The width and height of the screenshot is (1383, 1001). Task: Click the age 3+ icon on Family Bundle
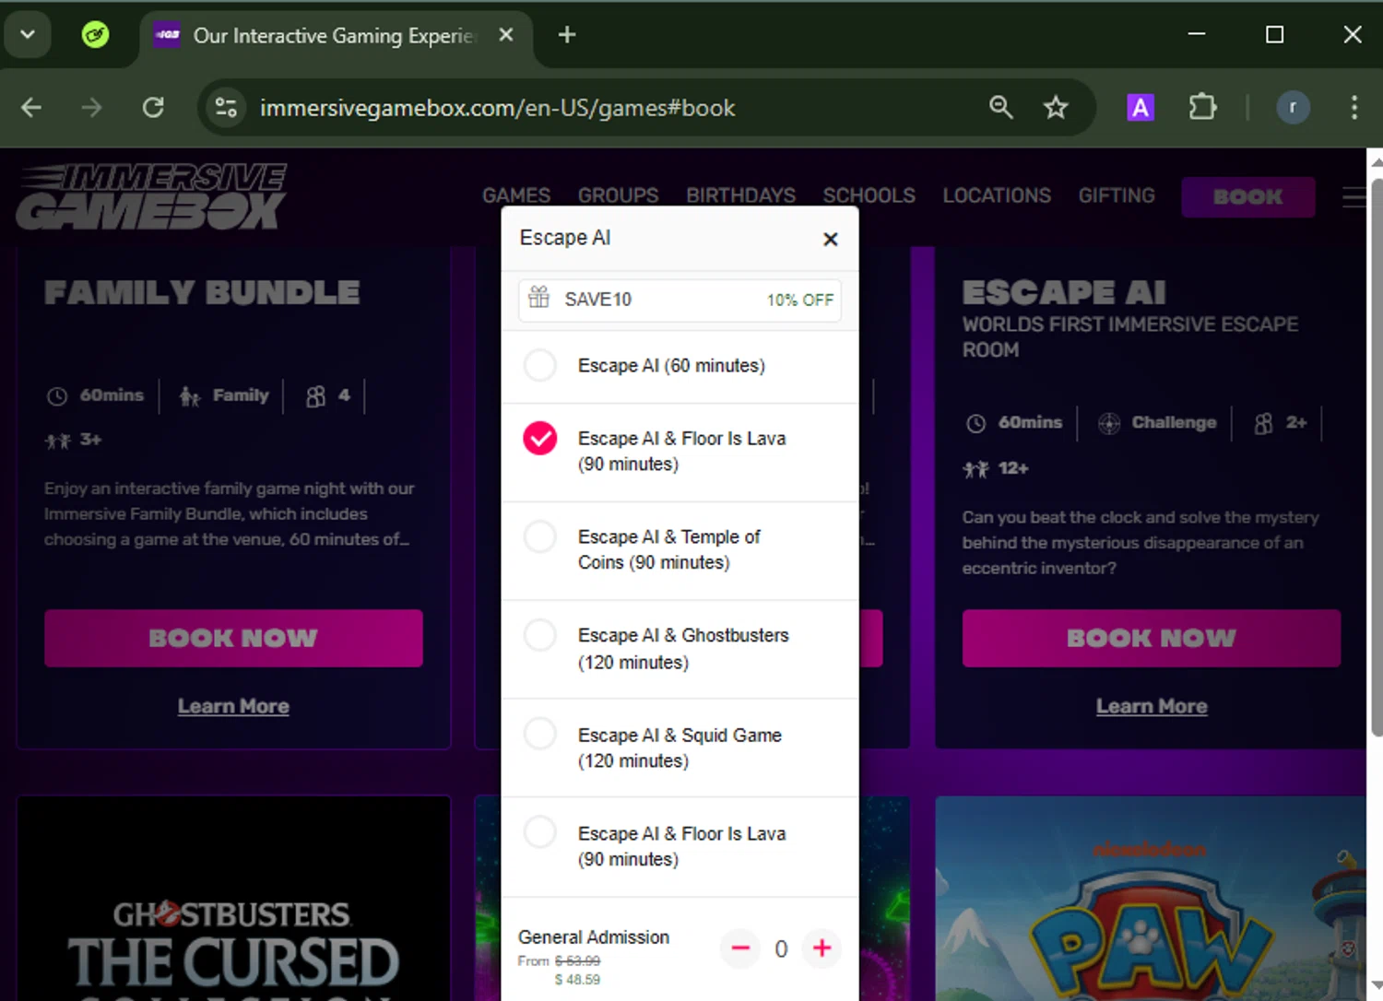click(58, 441)
